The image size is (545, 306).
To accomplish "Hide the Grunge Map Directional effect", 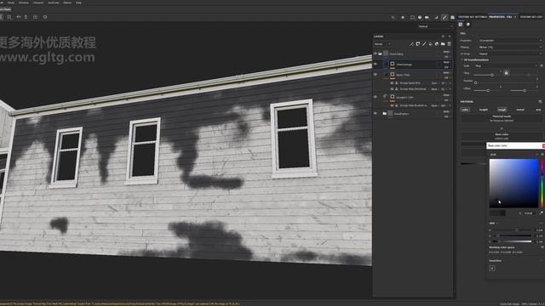I will point(392,89).
